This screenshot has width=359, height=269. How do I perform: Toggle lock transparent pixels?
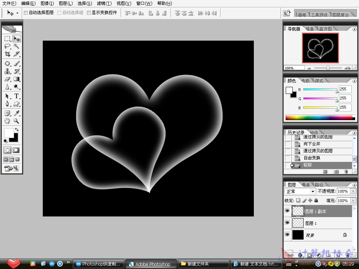(x=298, y=200)
